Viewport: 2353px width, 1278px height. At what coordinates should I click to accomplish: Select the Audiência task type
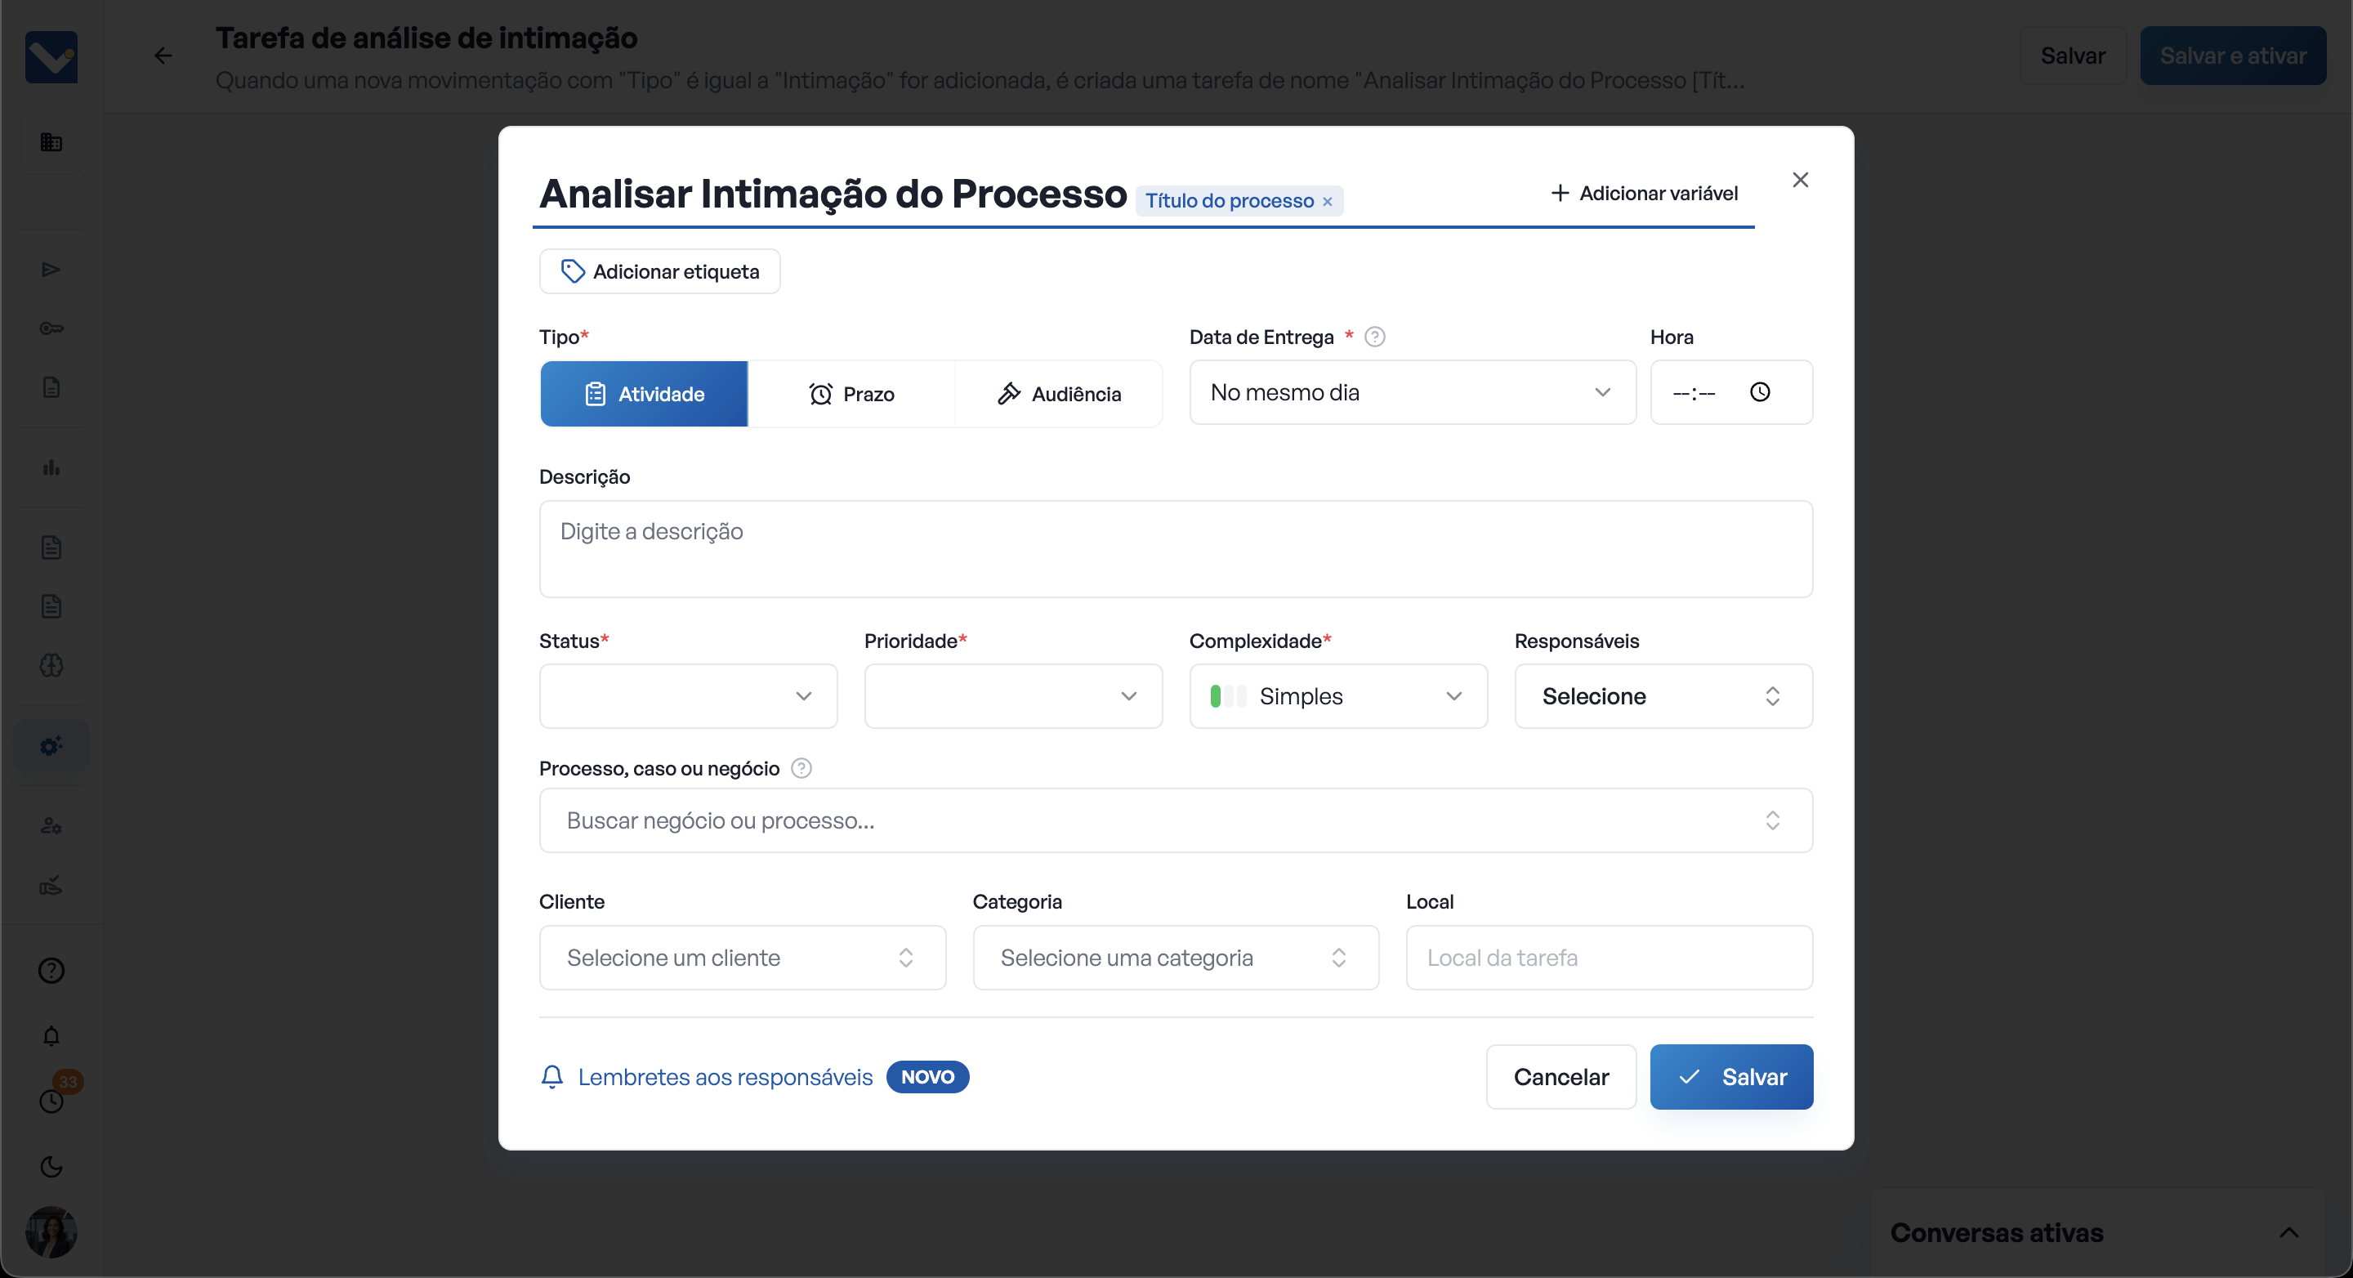point(1059,394)
